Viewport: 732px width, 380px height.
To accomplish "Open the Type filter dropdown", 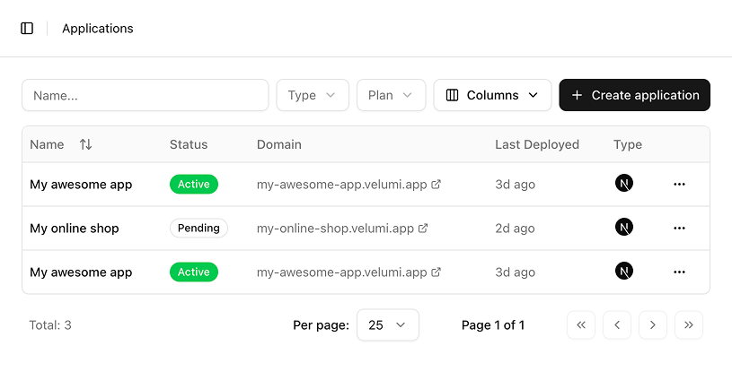I will [313, 95].
